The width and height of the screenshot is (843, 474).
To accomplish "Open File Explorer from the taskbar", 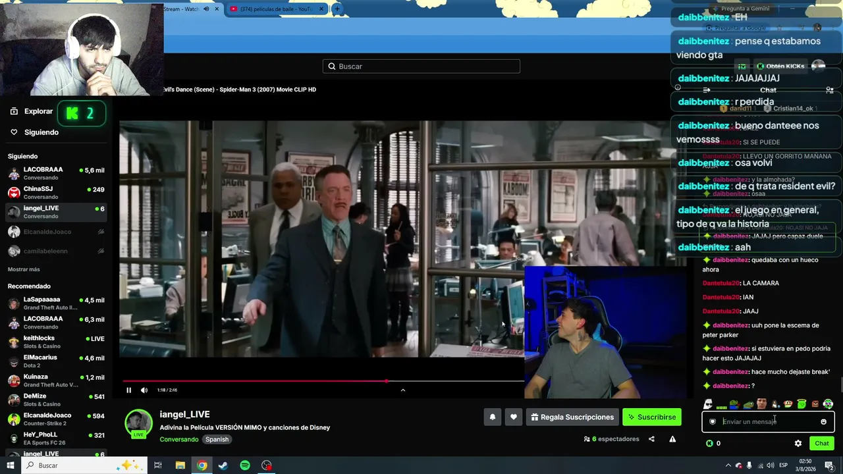I will click(x=180, y=465).
